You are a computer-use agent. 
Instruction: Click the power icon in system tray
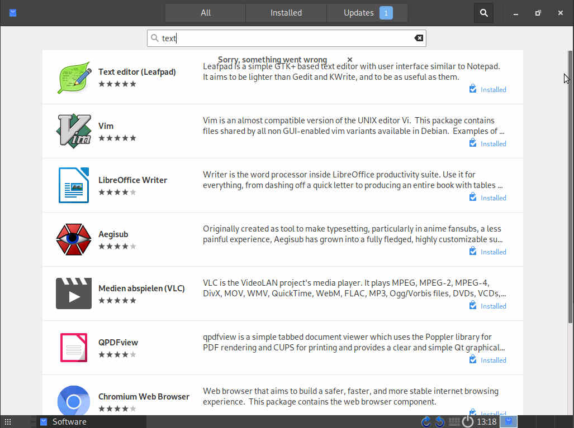point(467,422)
